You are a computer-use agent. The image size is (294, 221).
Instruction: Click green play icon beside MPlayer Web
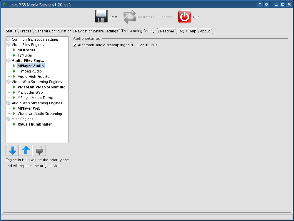pyautogui.click(x=14, y=108)
